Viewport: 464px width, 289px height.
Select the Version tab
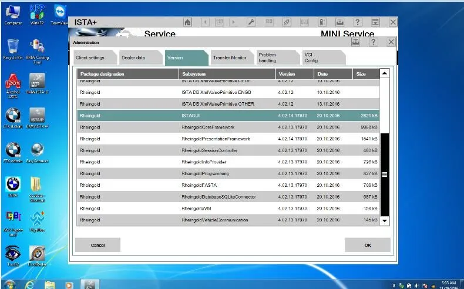pyautogui.click(x=186, y=58)
